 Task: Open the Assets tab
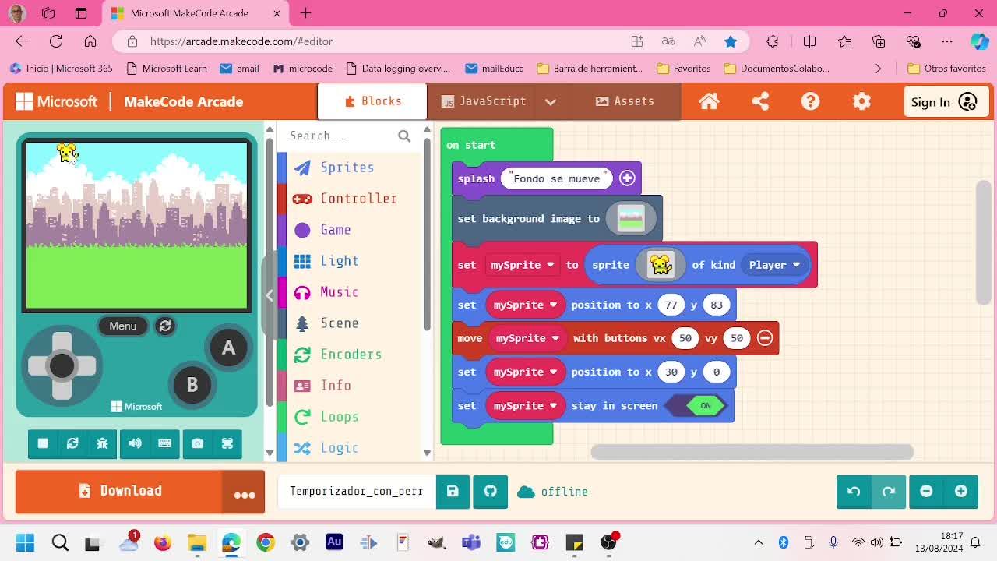[625, 101]
